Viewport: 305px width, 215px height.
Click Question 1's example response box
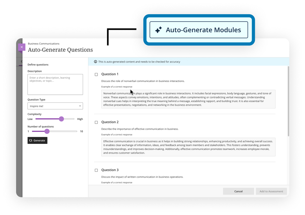coord(188,99)
